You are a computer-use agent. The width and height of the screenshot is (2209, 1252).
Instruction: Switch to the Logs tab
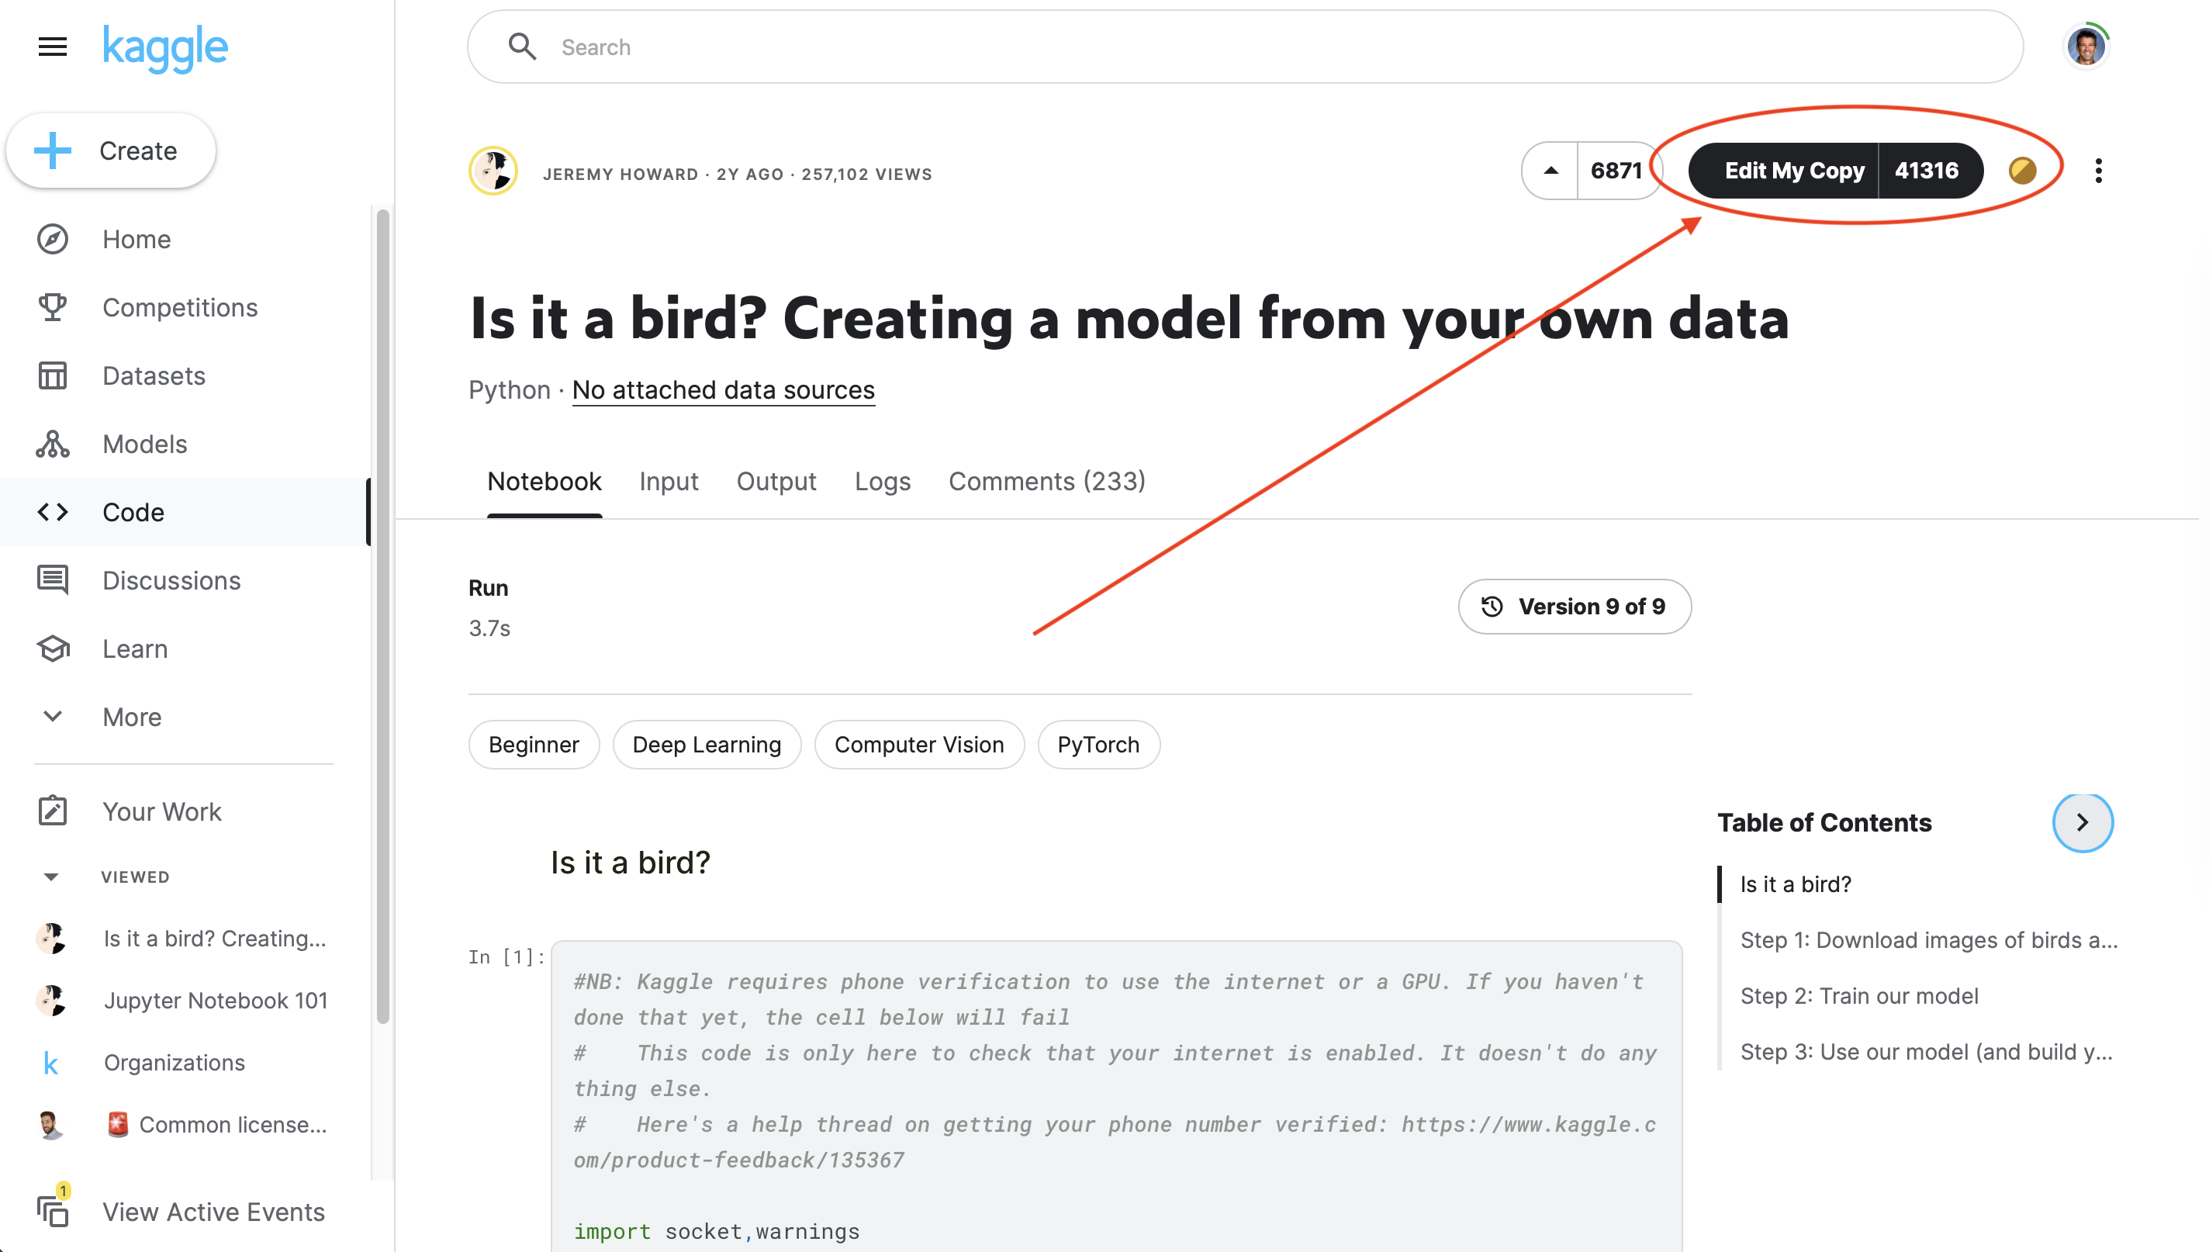click(882, 482)
